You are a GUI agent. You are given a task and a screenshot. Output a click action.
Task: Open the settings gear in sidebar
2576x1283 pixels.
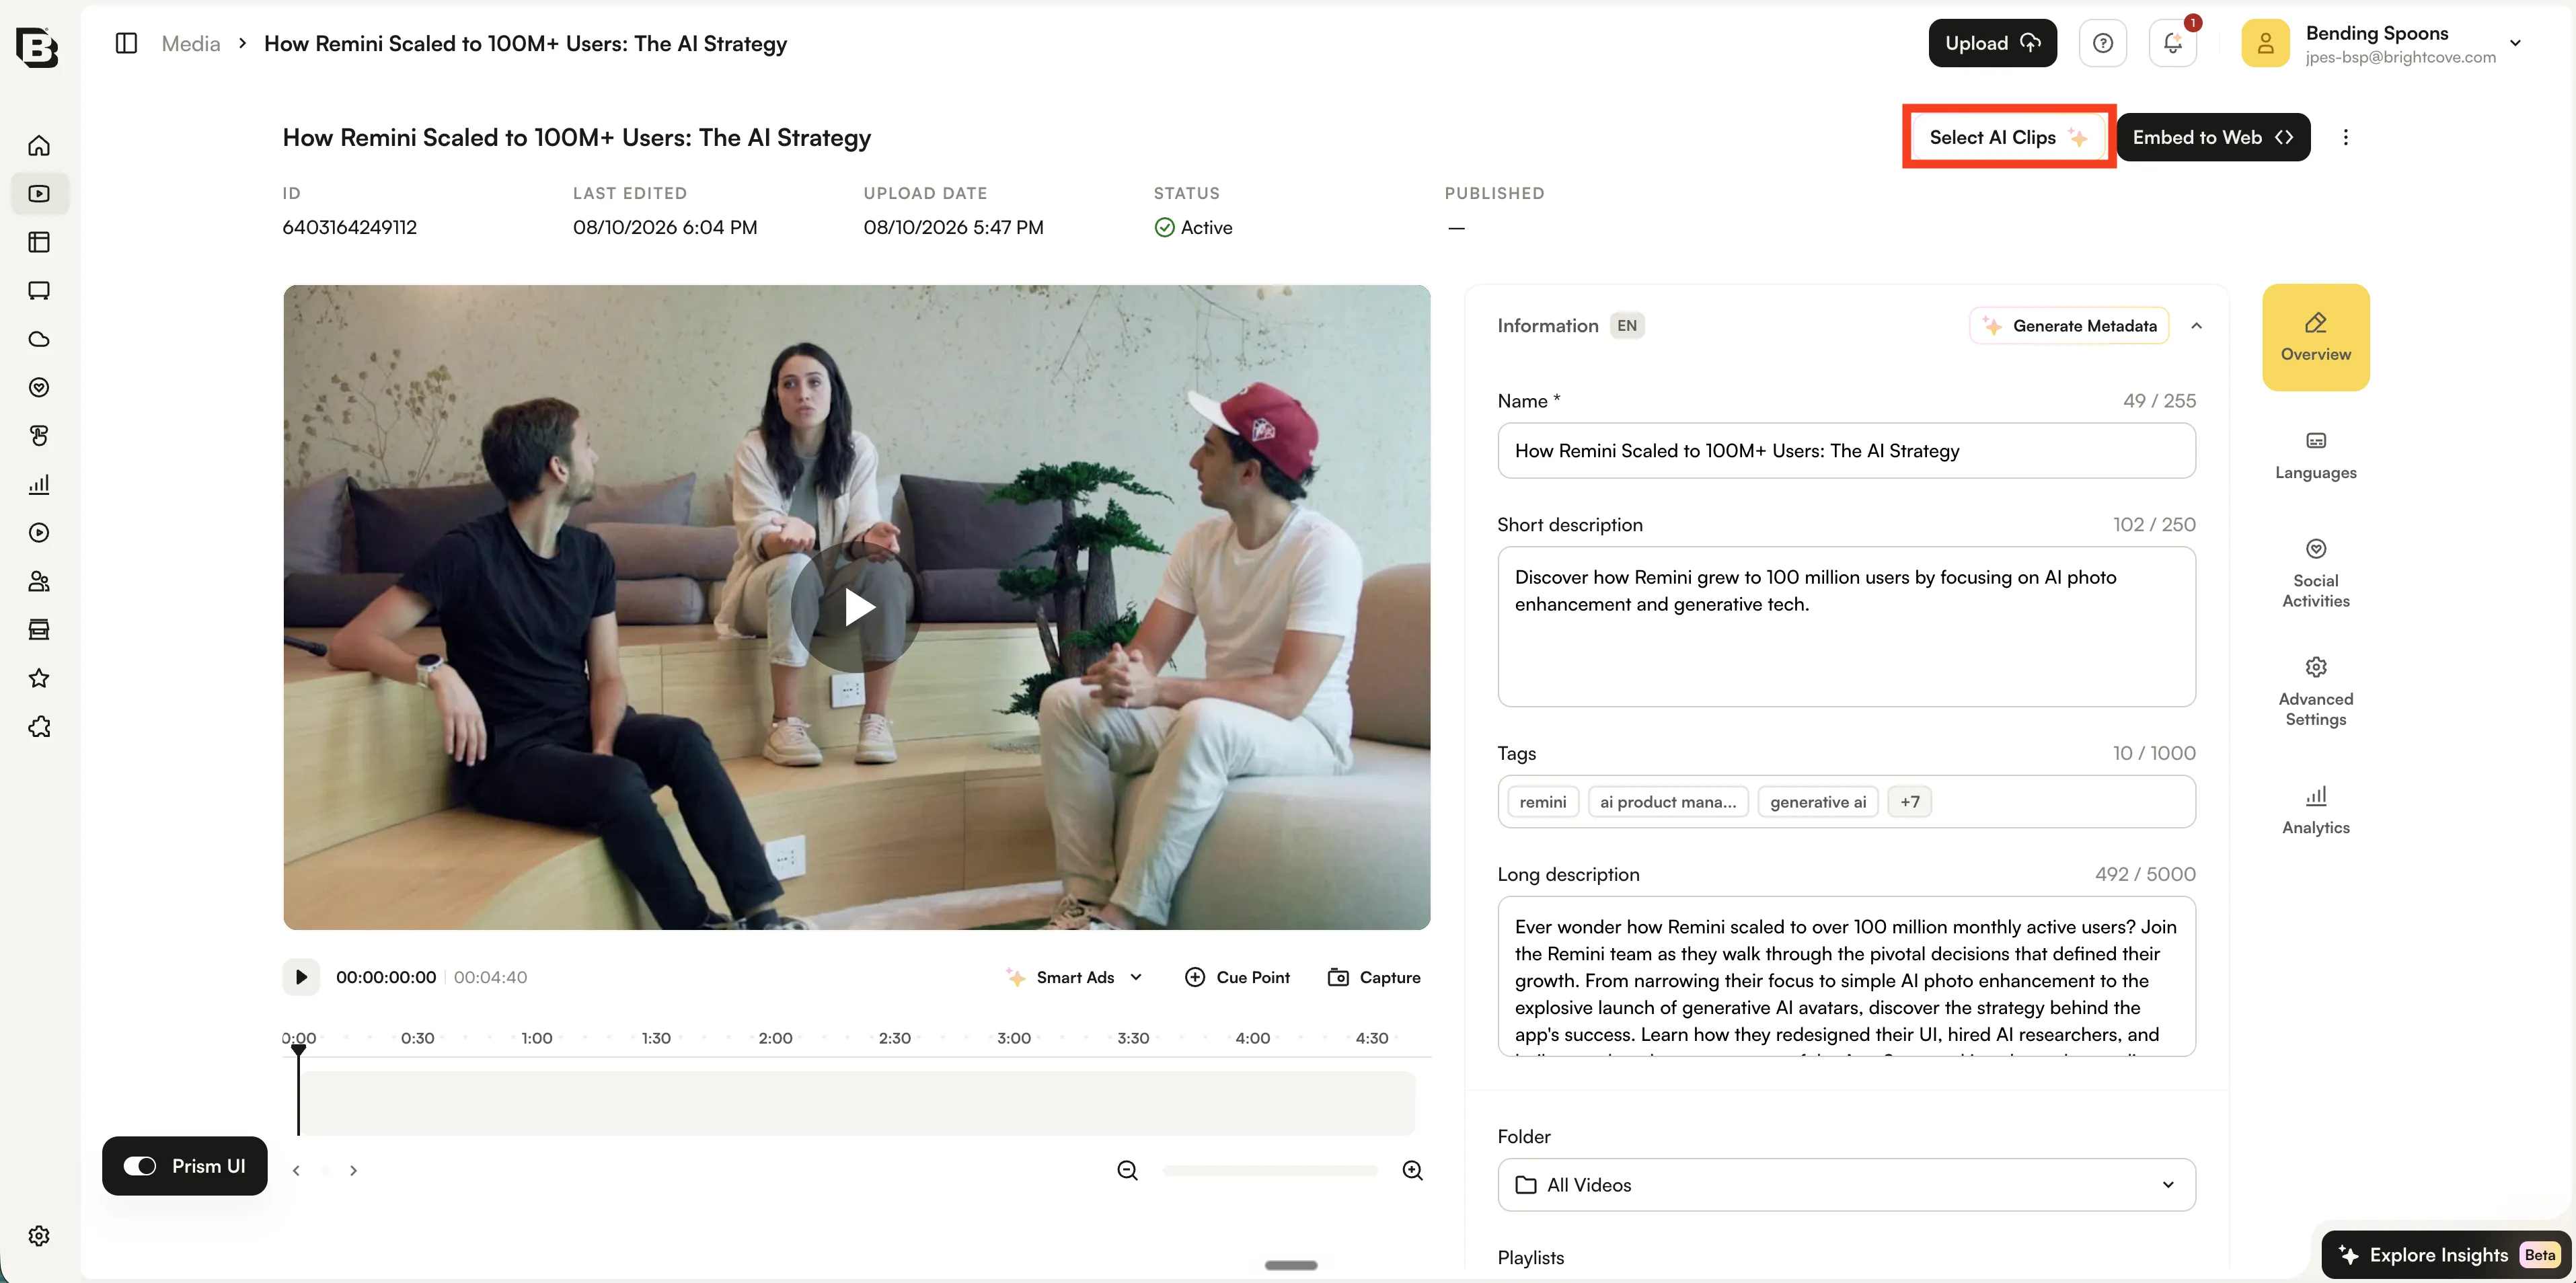39,1236
